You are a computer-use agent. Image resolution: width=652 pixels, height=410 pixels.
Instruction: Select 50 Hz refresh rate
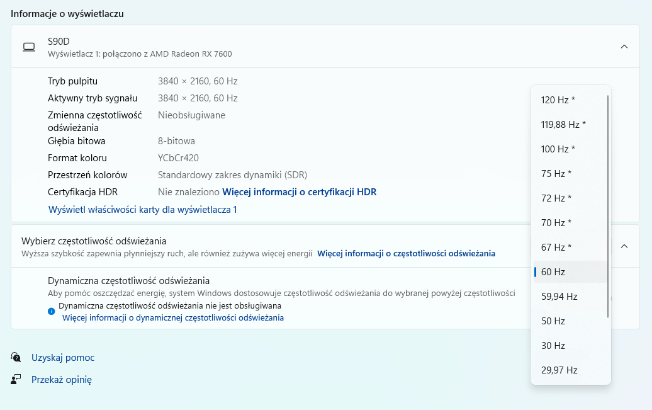[570, 321]
